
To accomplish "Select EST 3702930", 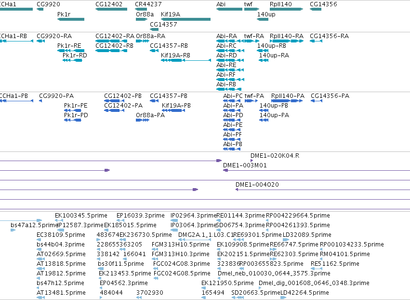I will click(x=139, y=298).
